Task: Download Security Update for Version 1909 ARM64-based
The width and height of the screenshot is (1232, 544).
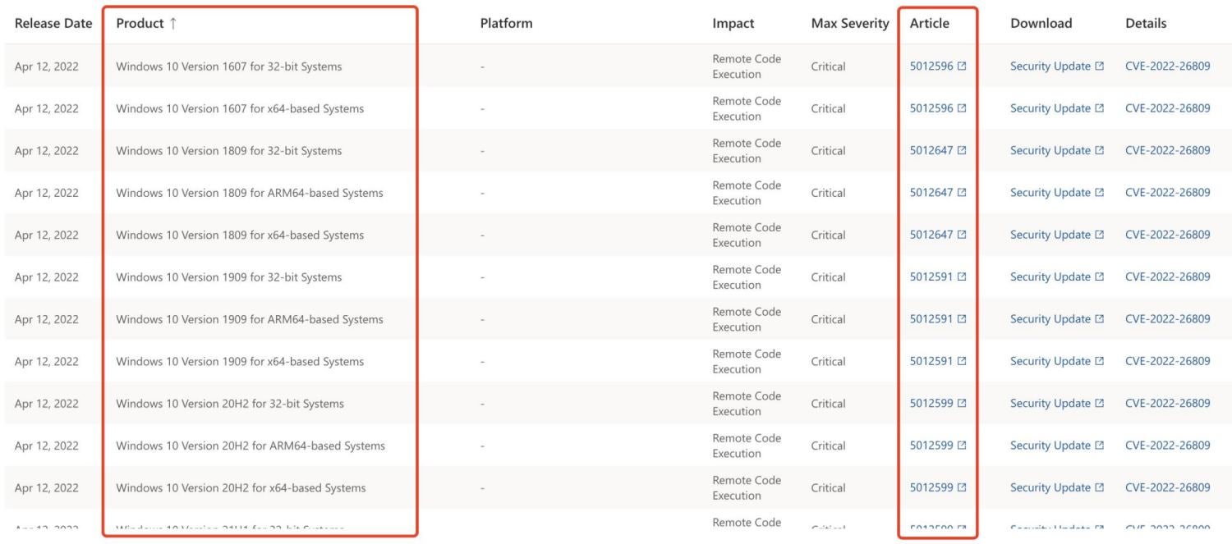Action: pos(1057,319)
